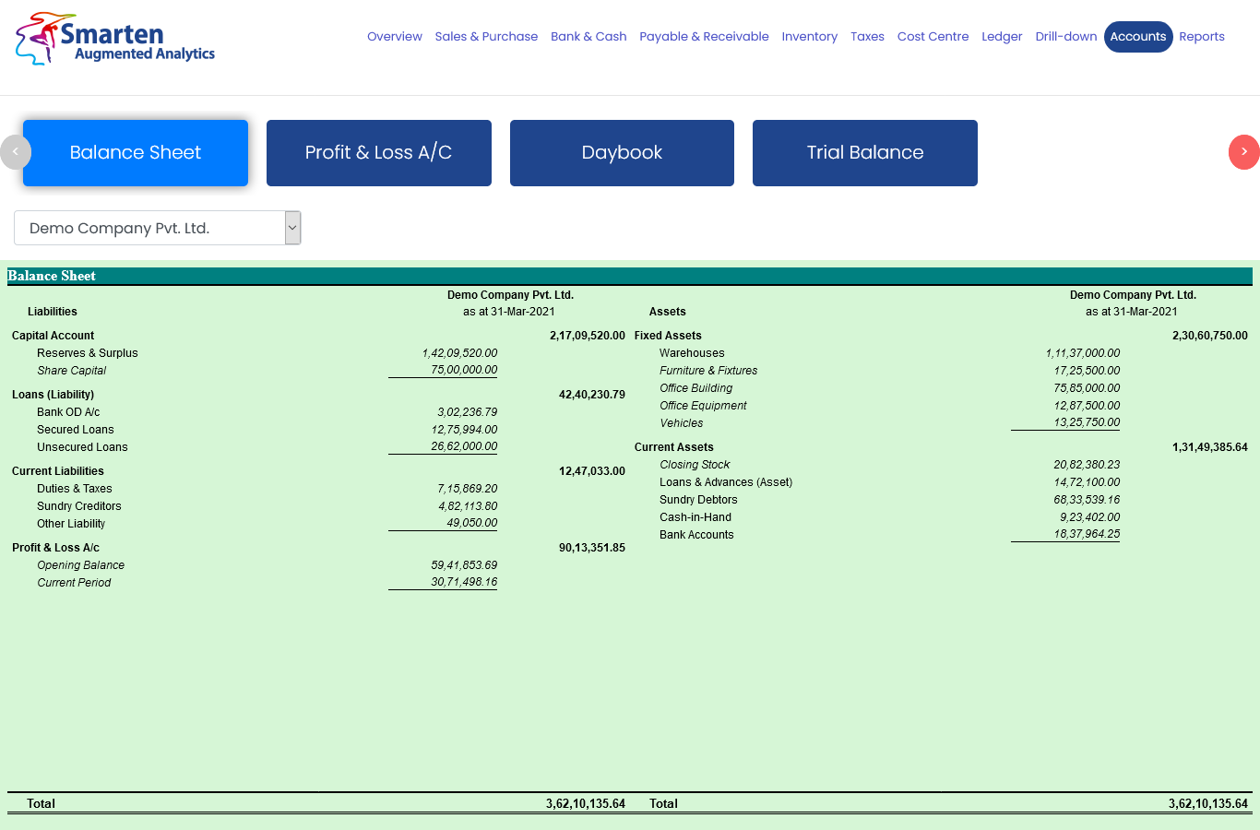Open the company selector dropdown arrow

(292, 228)
